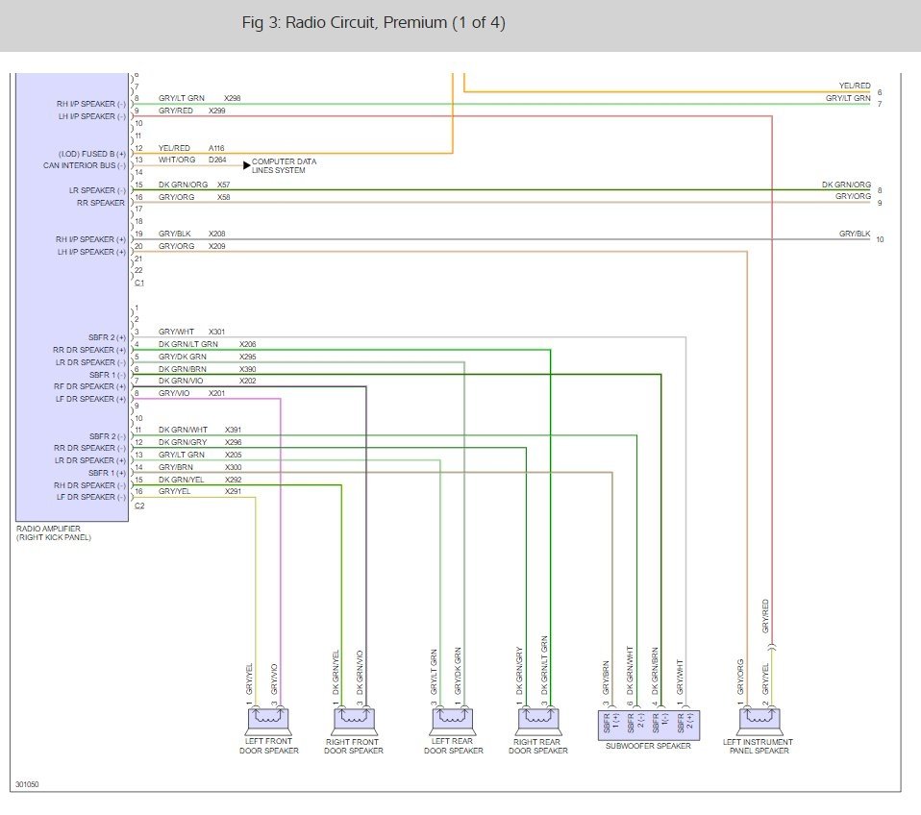Click the 'LR DR SPEAKER (+)' pin label
The image size is (921, 815).
tap(90, 460)
